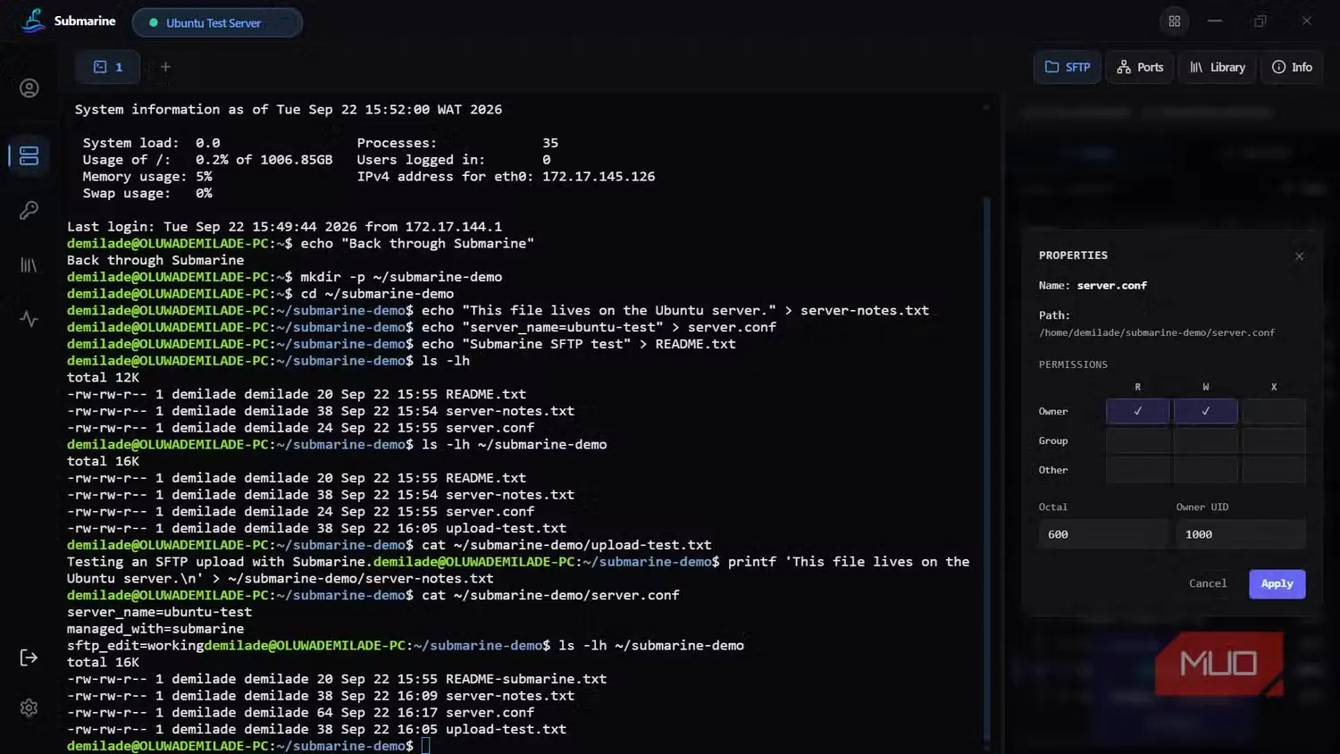
Task: Open the activity monitor sidebar icon
Action: point(29,319)
